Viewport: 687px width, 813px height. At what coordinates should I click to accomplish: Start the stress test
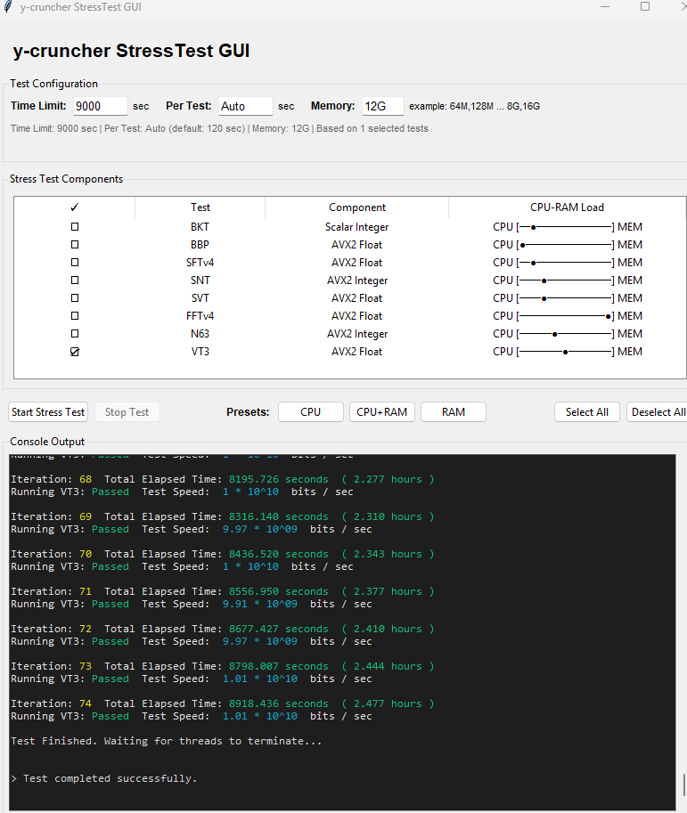48,412
